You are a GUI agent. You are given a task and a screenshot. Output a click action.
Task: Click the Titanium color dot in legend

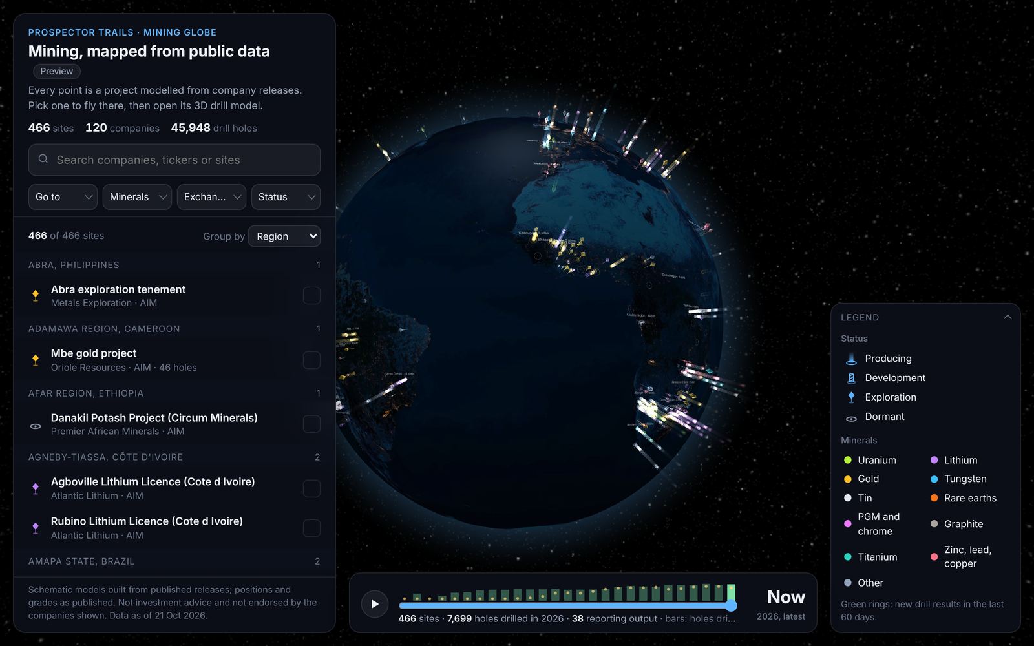[847, 557]
